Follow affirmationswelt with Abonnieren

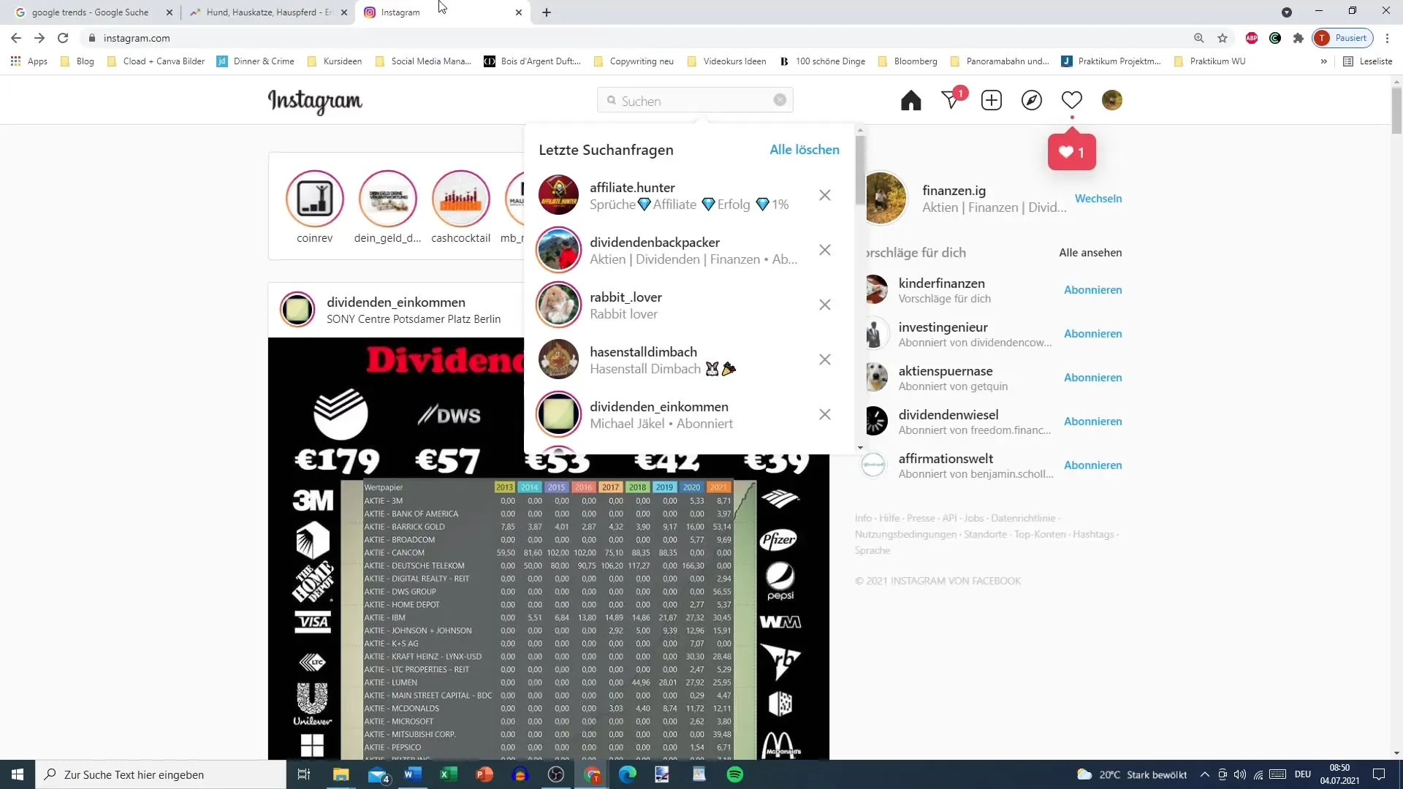click(x=1092, y=465)
